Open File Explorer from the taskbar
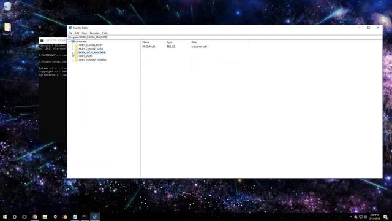 point(45,217)
